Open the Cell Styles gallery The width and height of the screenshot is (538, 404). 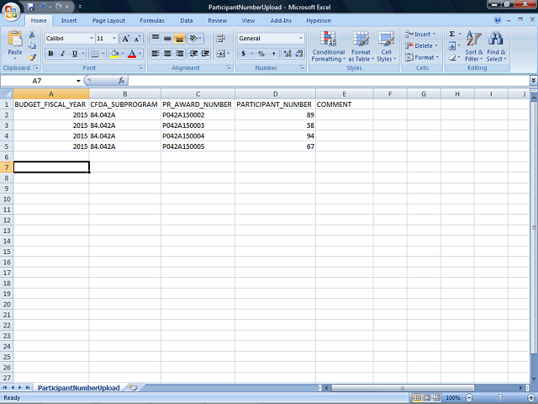(385, 45)
